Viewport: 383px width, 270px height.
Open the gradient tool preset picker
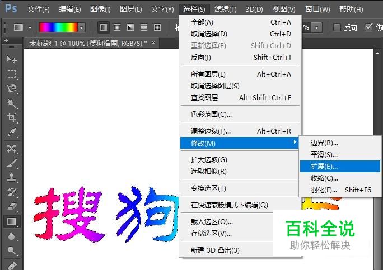(x=18, y=27)
